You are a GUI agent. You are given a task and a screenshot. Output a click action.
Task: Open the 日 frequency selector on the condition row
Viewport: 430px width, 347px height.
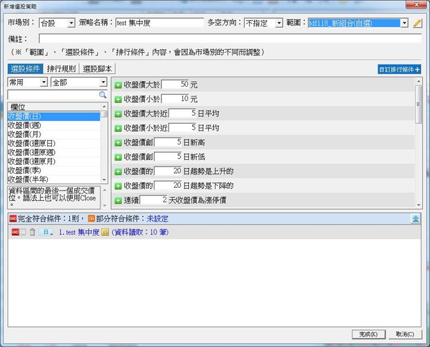tap(47, 232)
